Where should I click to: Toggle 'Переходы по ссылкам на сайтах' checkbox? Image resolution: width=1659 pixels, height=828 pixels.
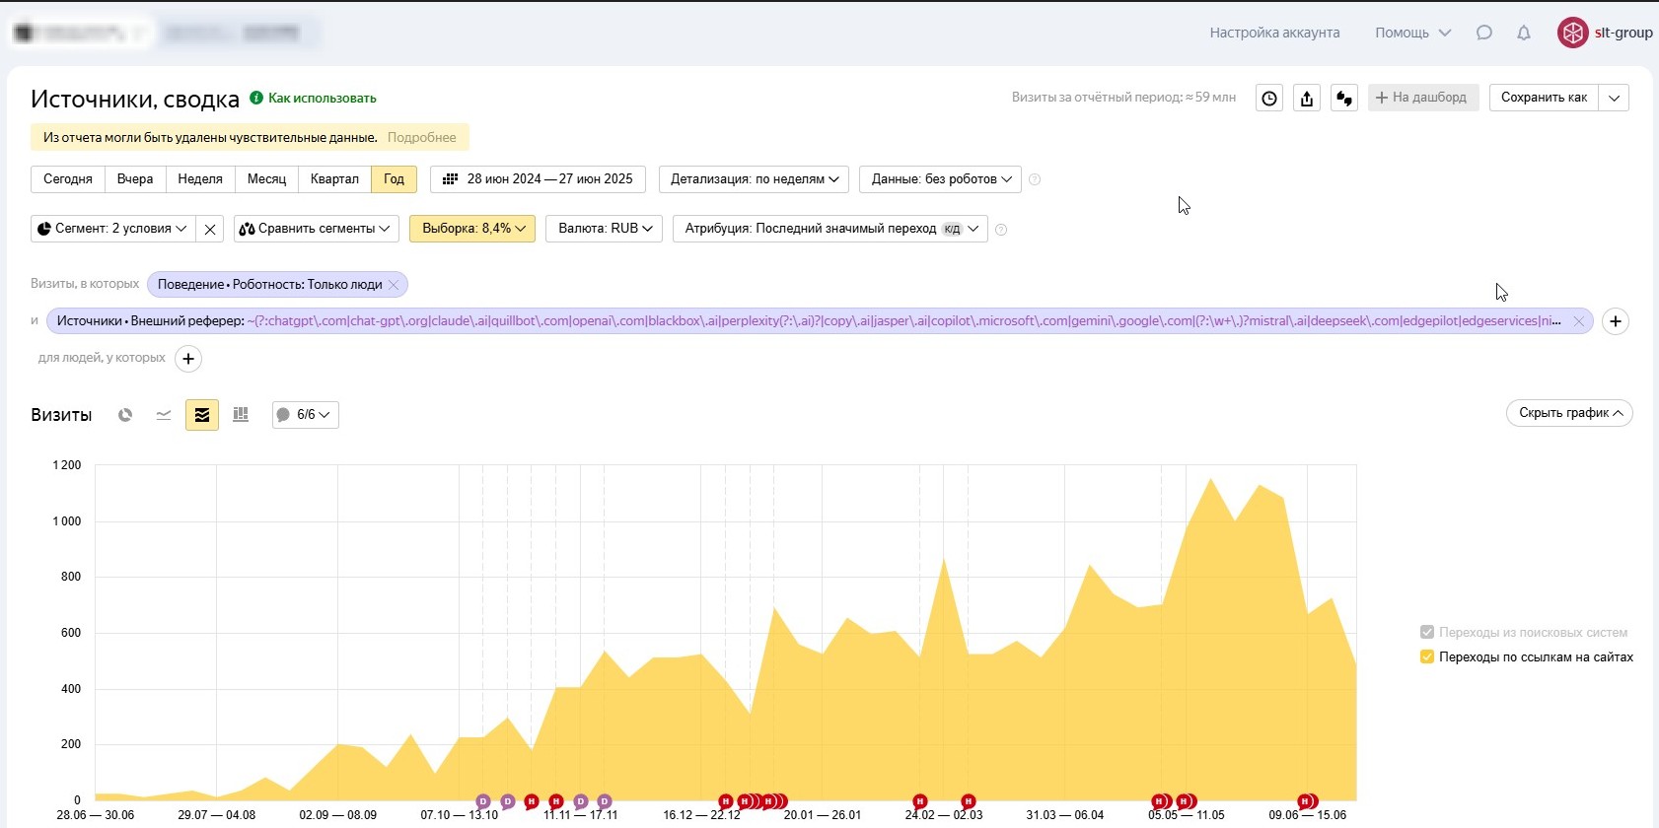(1426, 656)
